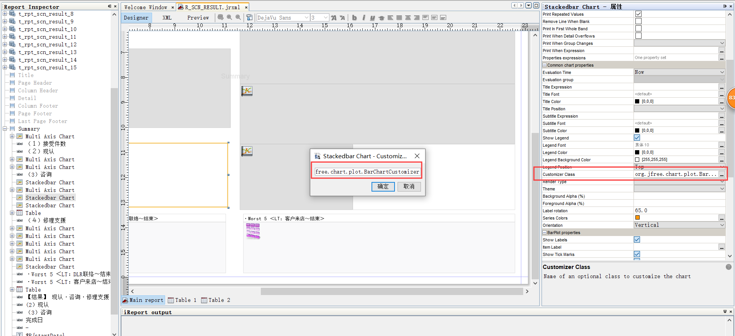735x336 pixels.
Task: Toggle Remove Line When Blank checkbox
Action: pyautogui.click(x=638, y=21)
